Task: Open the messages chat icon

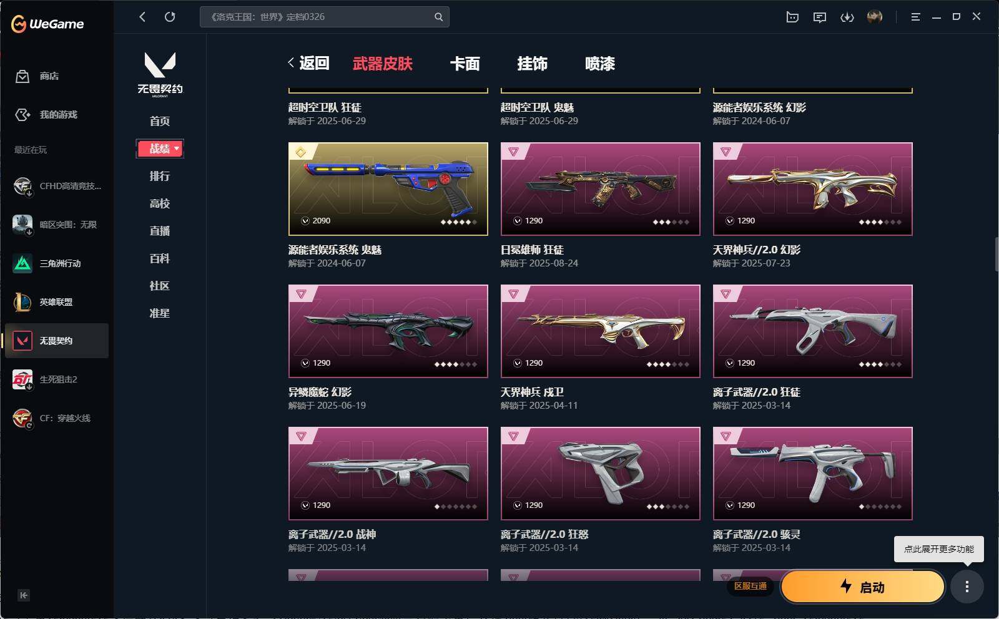Action: [820, 17]
